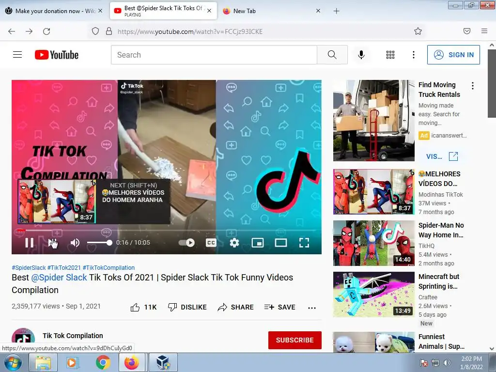Open the #TikTok2021 hashtag
Screen dimensions: 496x372
[x=64, y=267]
